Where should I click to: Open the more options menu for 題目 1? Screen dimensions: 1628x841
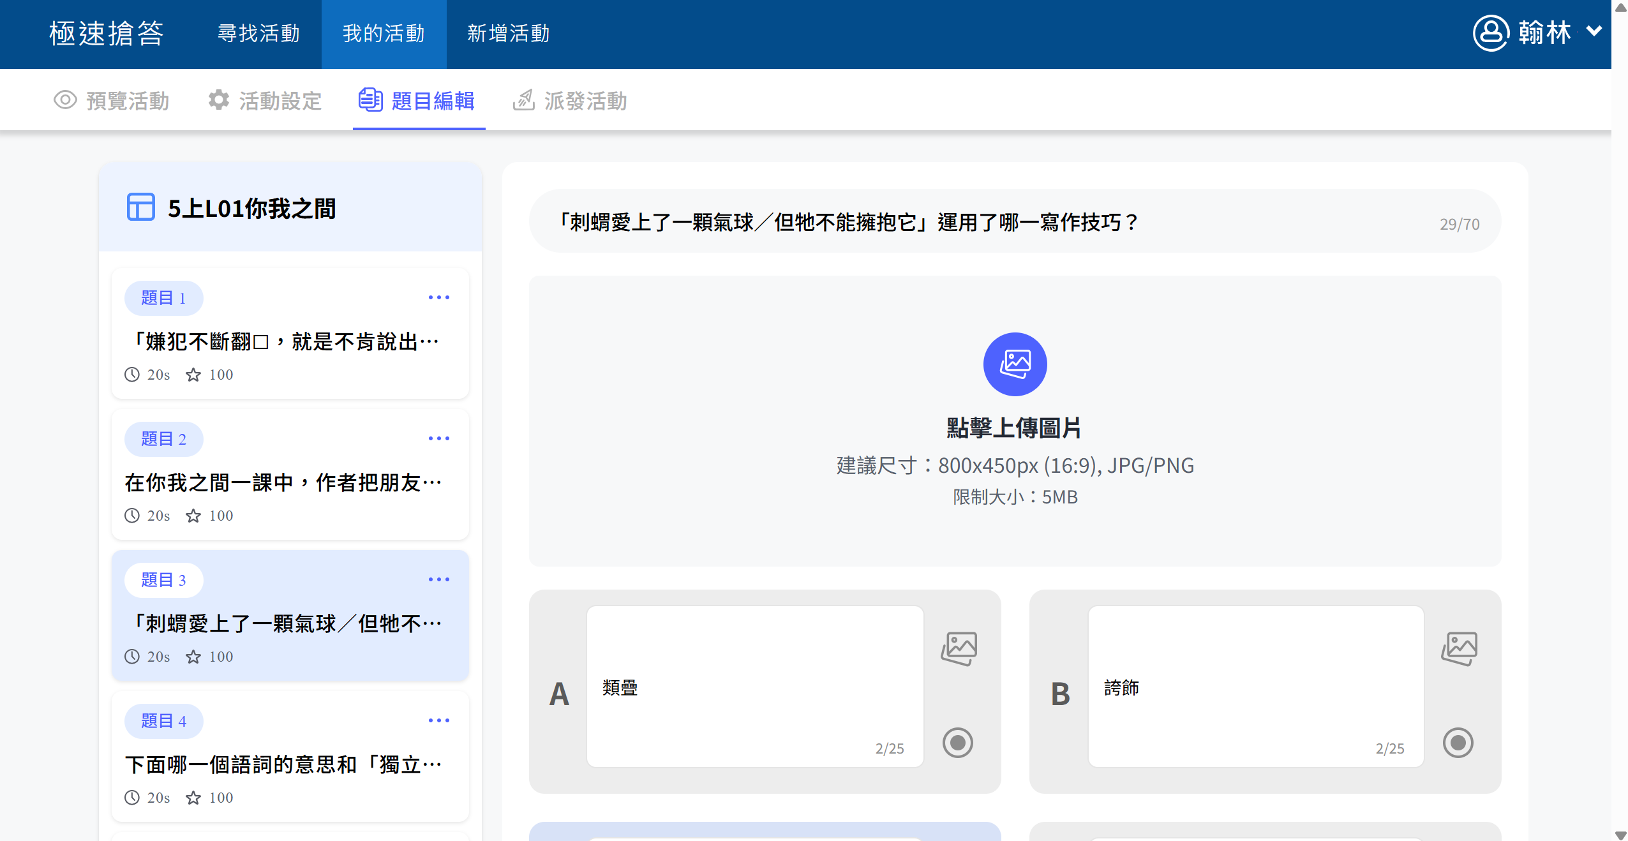[x=438, y=297]
